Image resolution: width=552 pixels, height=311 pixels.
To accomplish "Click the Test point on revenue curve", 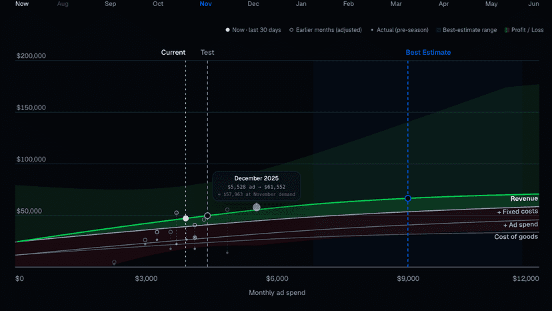I will click(x=207, y=216).
